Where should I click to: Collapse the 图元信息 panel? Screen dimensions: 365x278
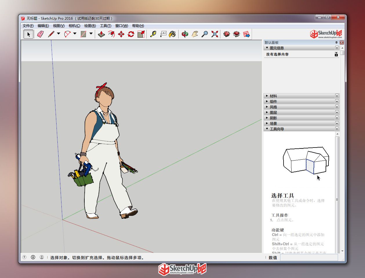[267, 48]
